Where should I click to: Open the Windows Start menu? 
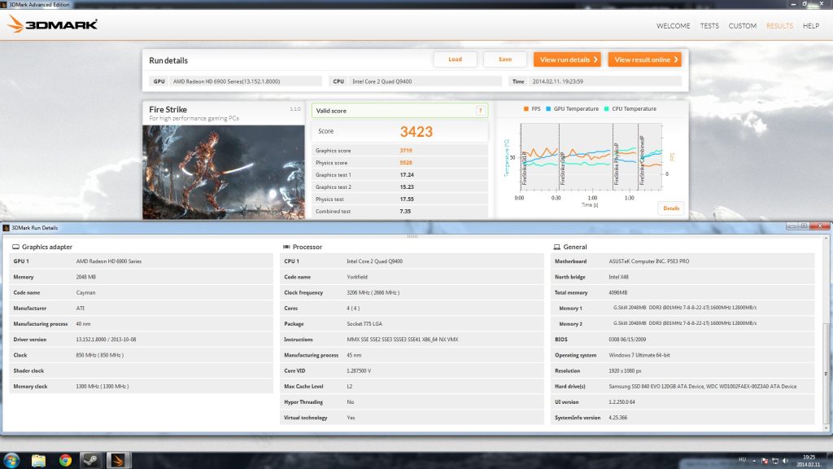pos(11,460)
